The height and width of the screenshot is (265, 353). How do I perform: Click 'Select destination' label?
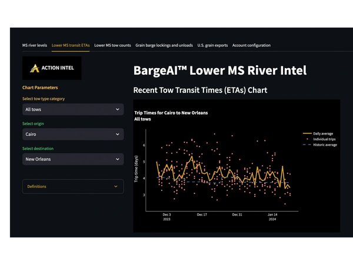point(38,149)
